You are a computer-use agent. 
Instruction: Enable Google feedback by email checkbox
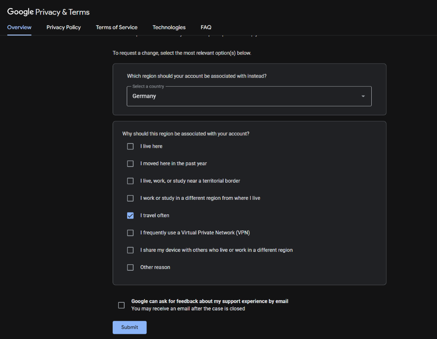(121, 305)
